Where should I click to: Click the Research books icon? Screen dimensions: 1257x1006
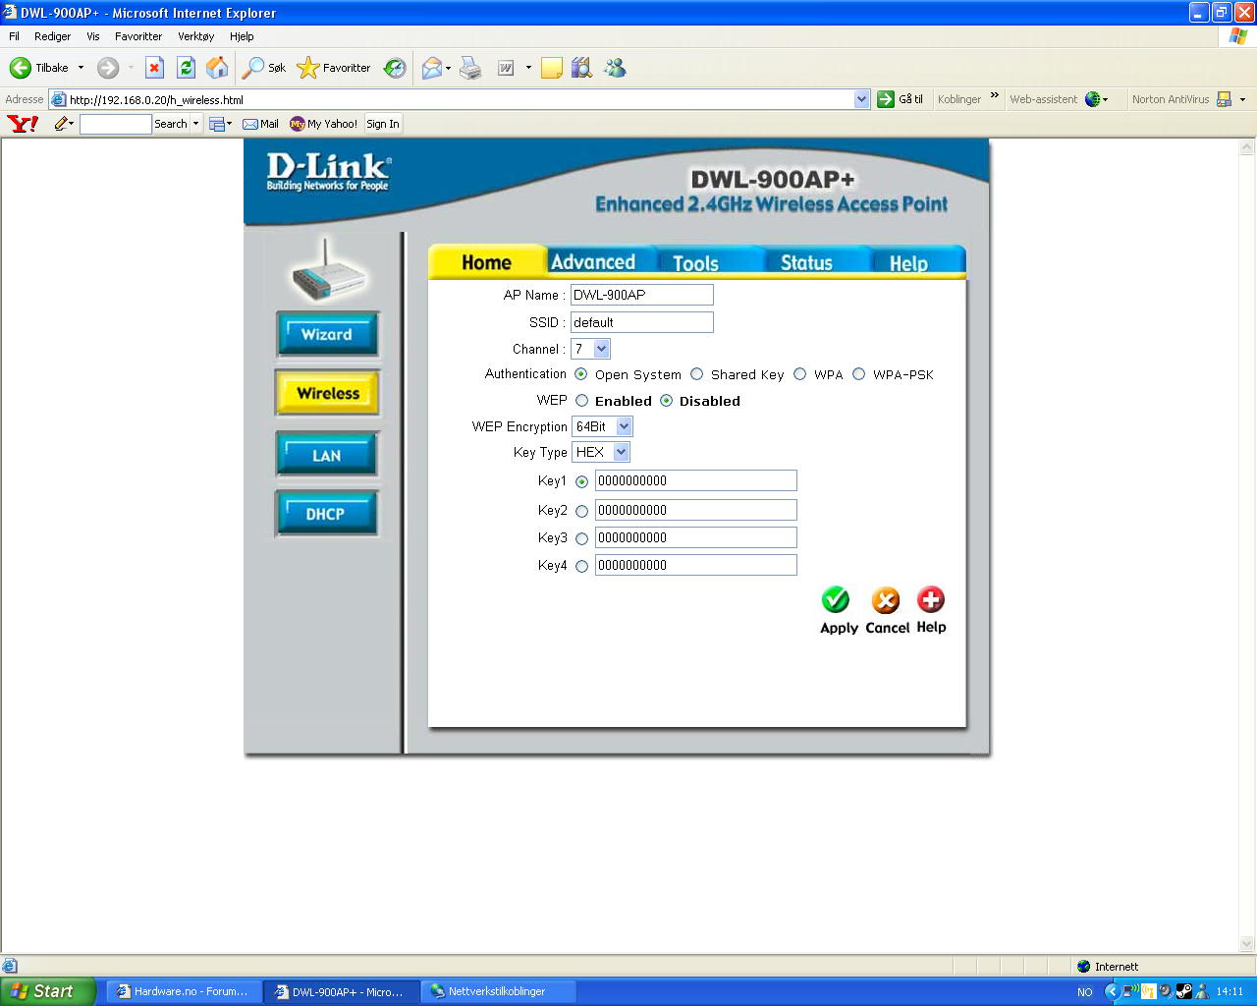(582, 68)
